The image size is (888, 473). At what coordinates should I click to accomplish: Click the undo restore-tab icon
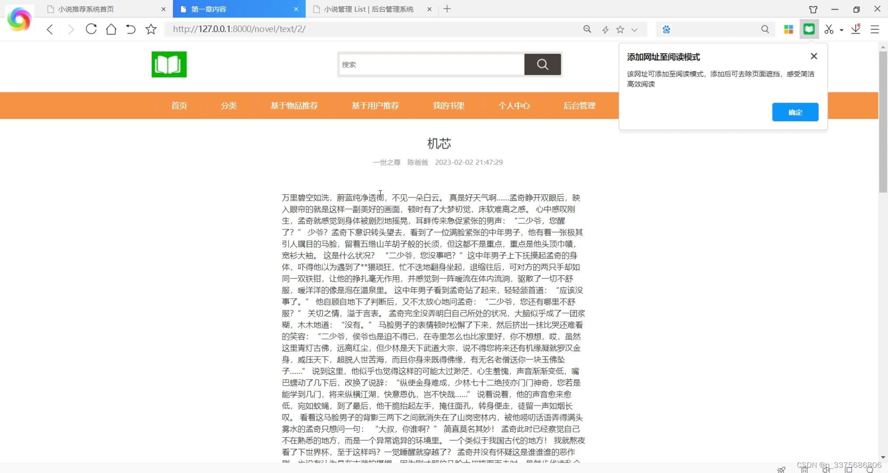click(x=130, y=29)
